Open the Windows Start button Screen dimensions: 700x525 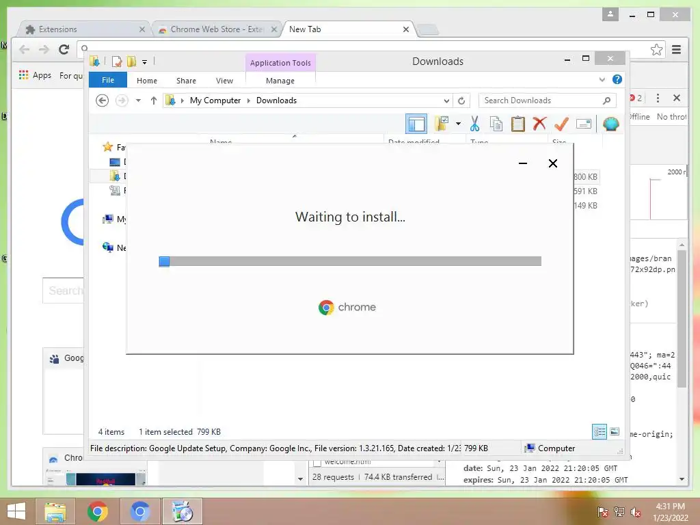click(16, 511)
